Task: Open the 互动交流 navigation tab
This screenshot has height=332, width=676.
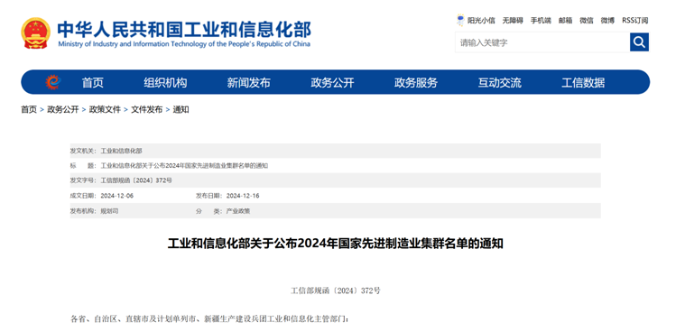Action: [x=500, y=82]
